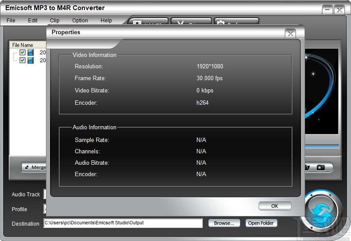Click Browse... to choose a destination
Image resolution: width=351 pixels, height=241 pixels.
click(224, 223)
